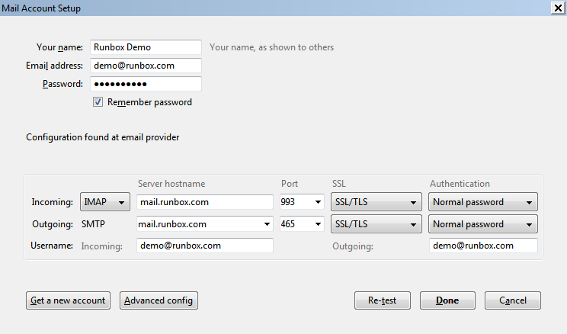Click the outgoing username field
The height and width of the screenshot is (334, 567).
(483, 246)
